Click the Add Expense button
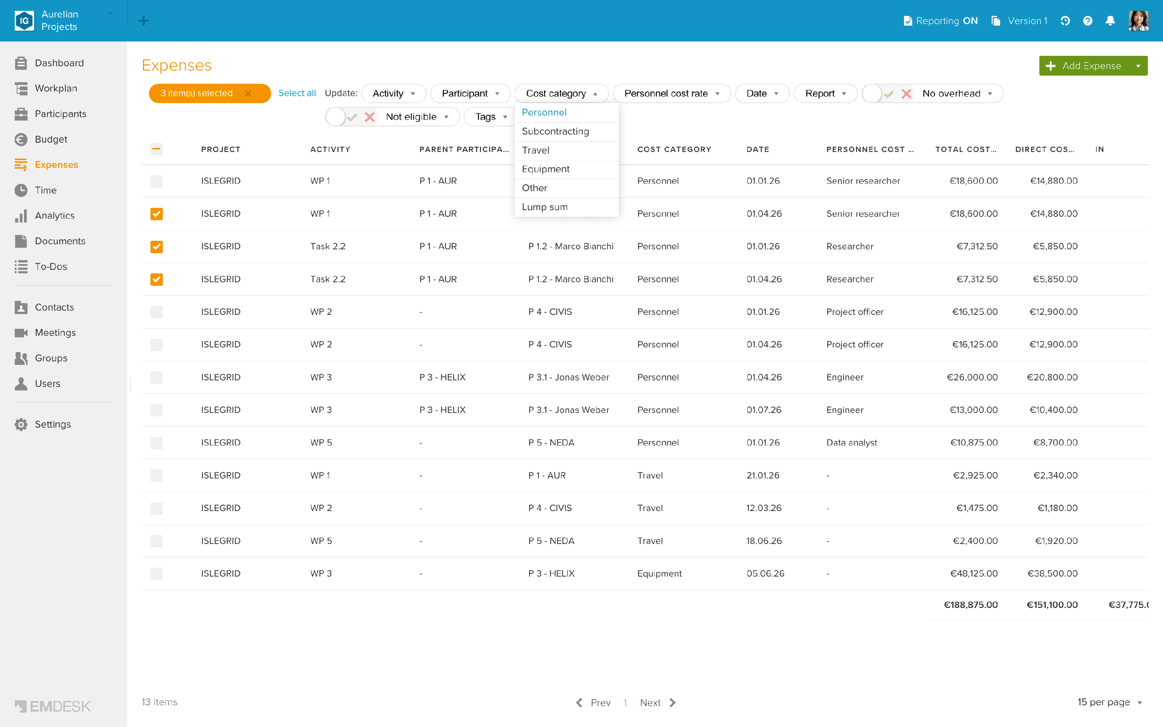 tap(1084, 66)
